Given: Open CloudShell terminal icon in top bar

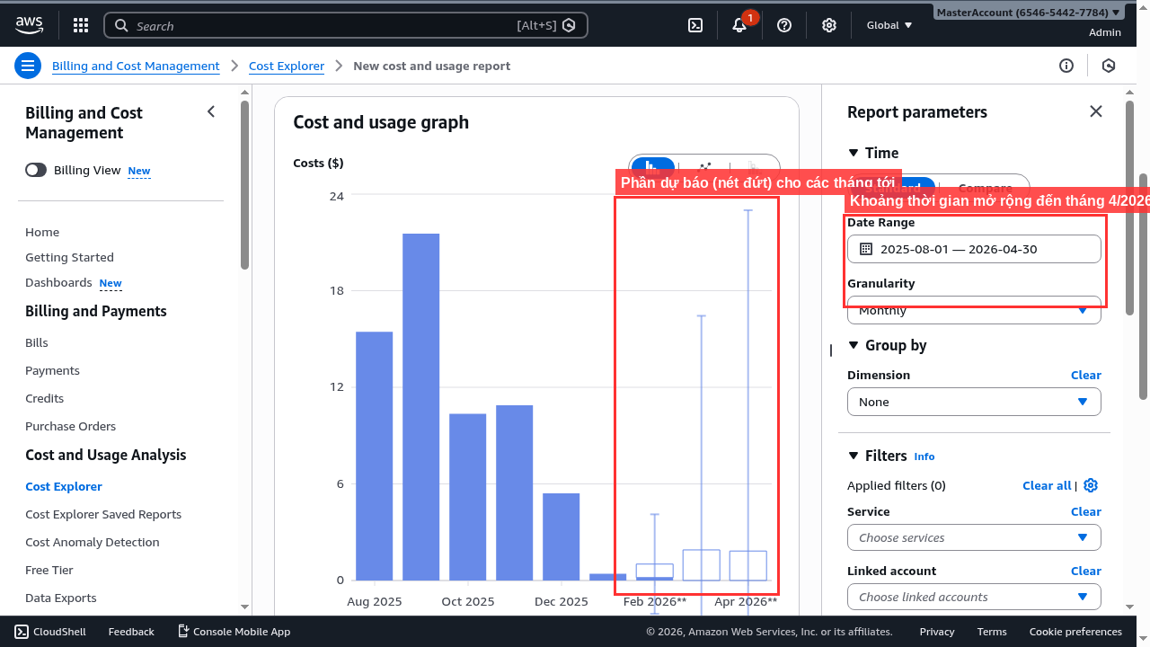Looking at the screenshot, I should click(694, 24).
